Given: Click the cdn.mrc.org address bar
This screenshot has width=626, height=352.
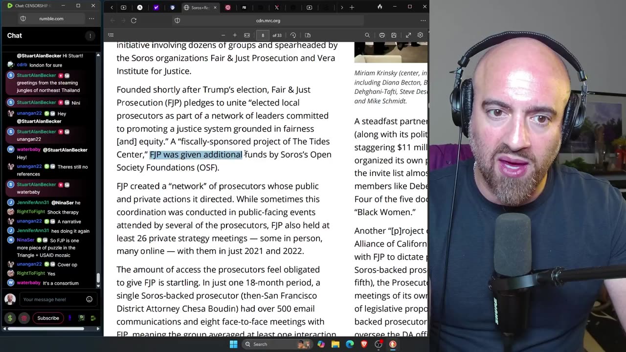Looking at the screenshot, I should [x=268, y=21].
